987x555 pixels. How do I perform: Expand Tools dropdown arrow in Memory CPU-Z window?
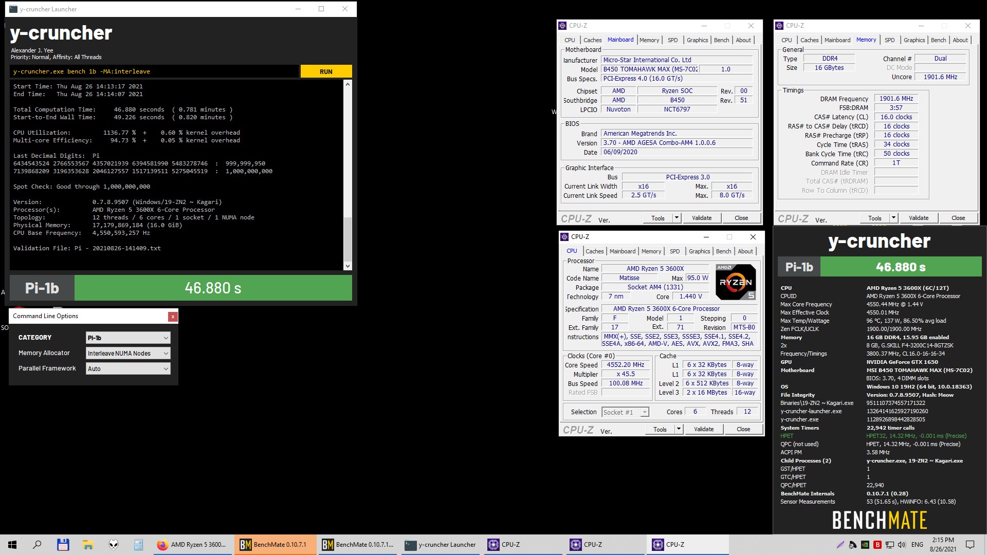(x=893, y=218)
